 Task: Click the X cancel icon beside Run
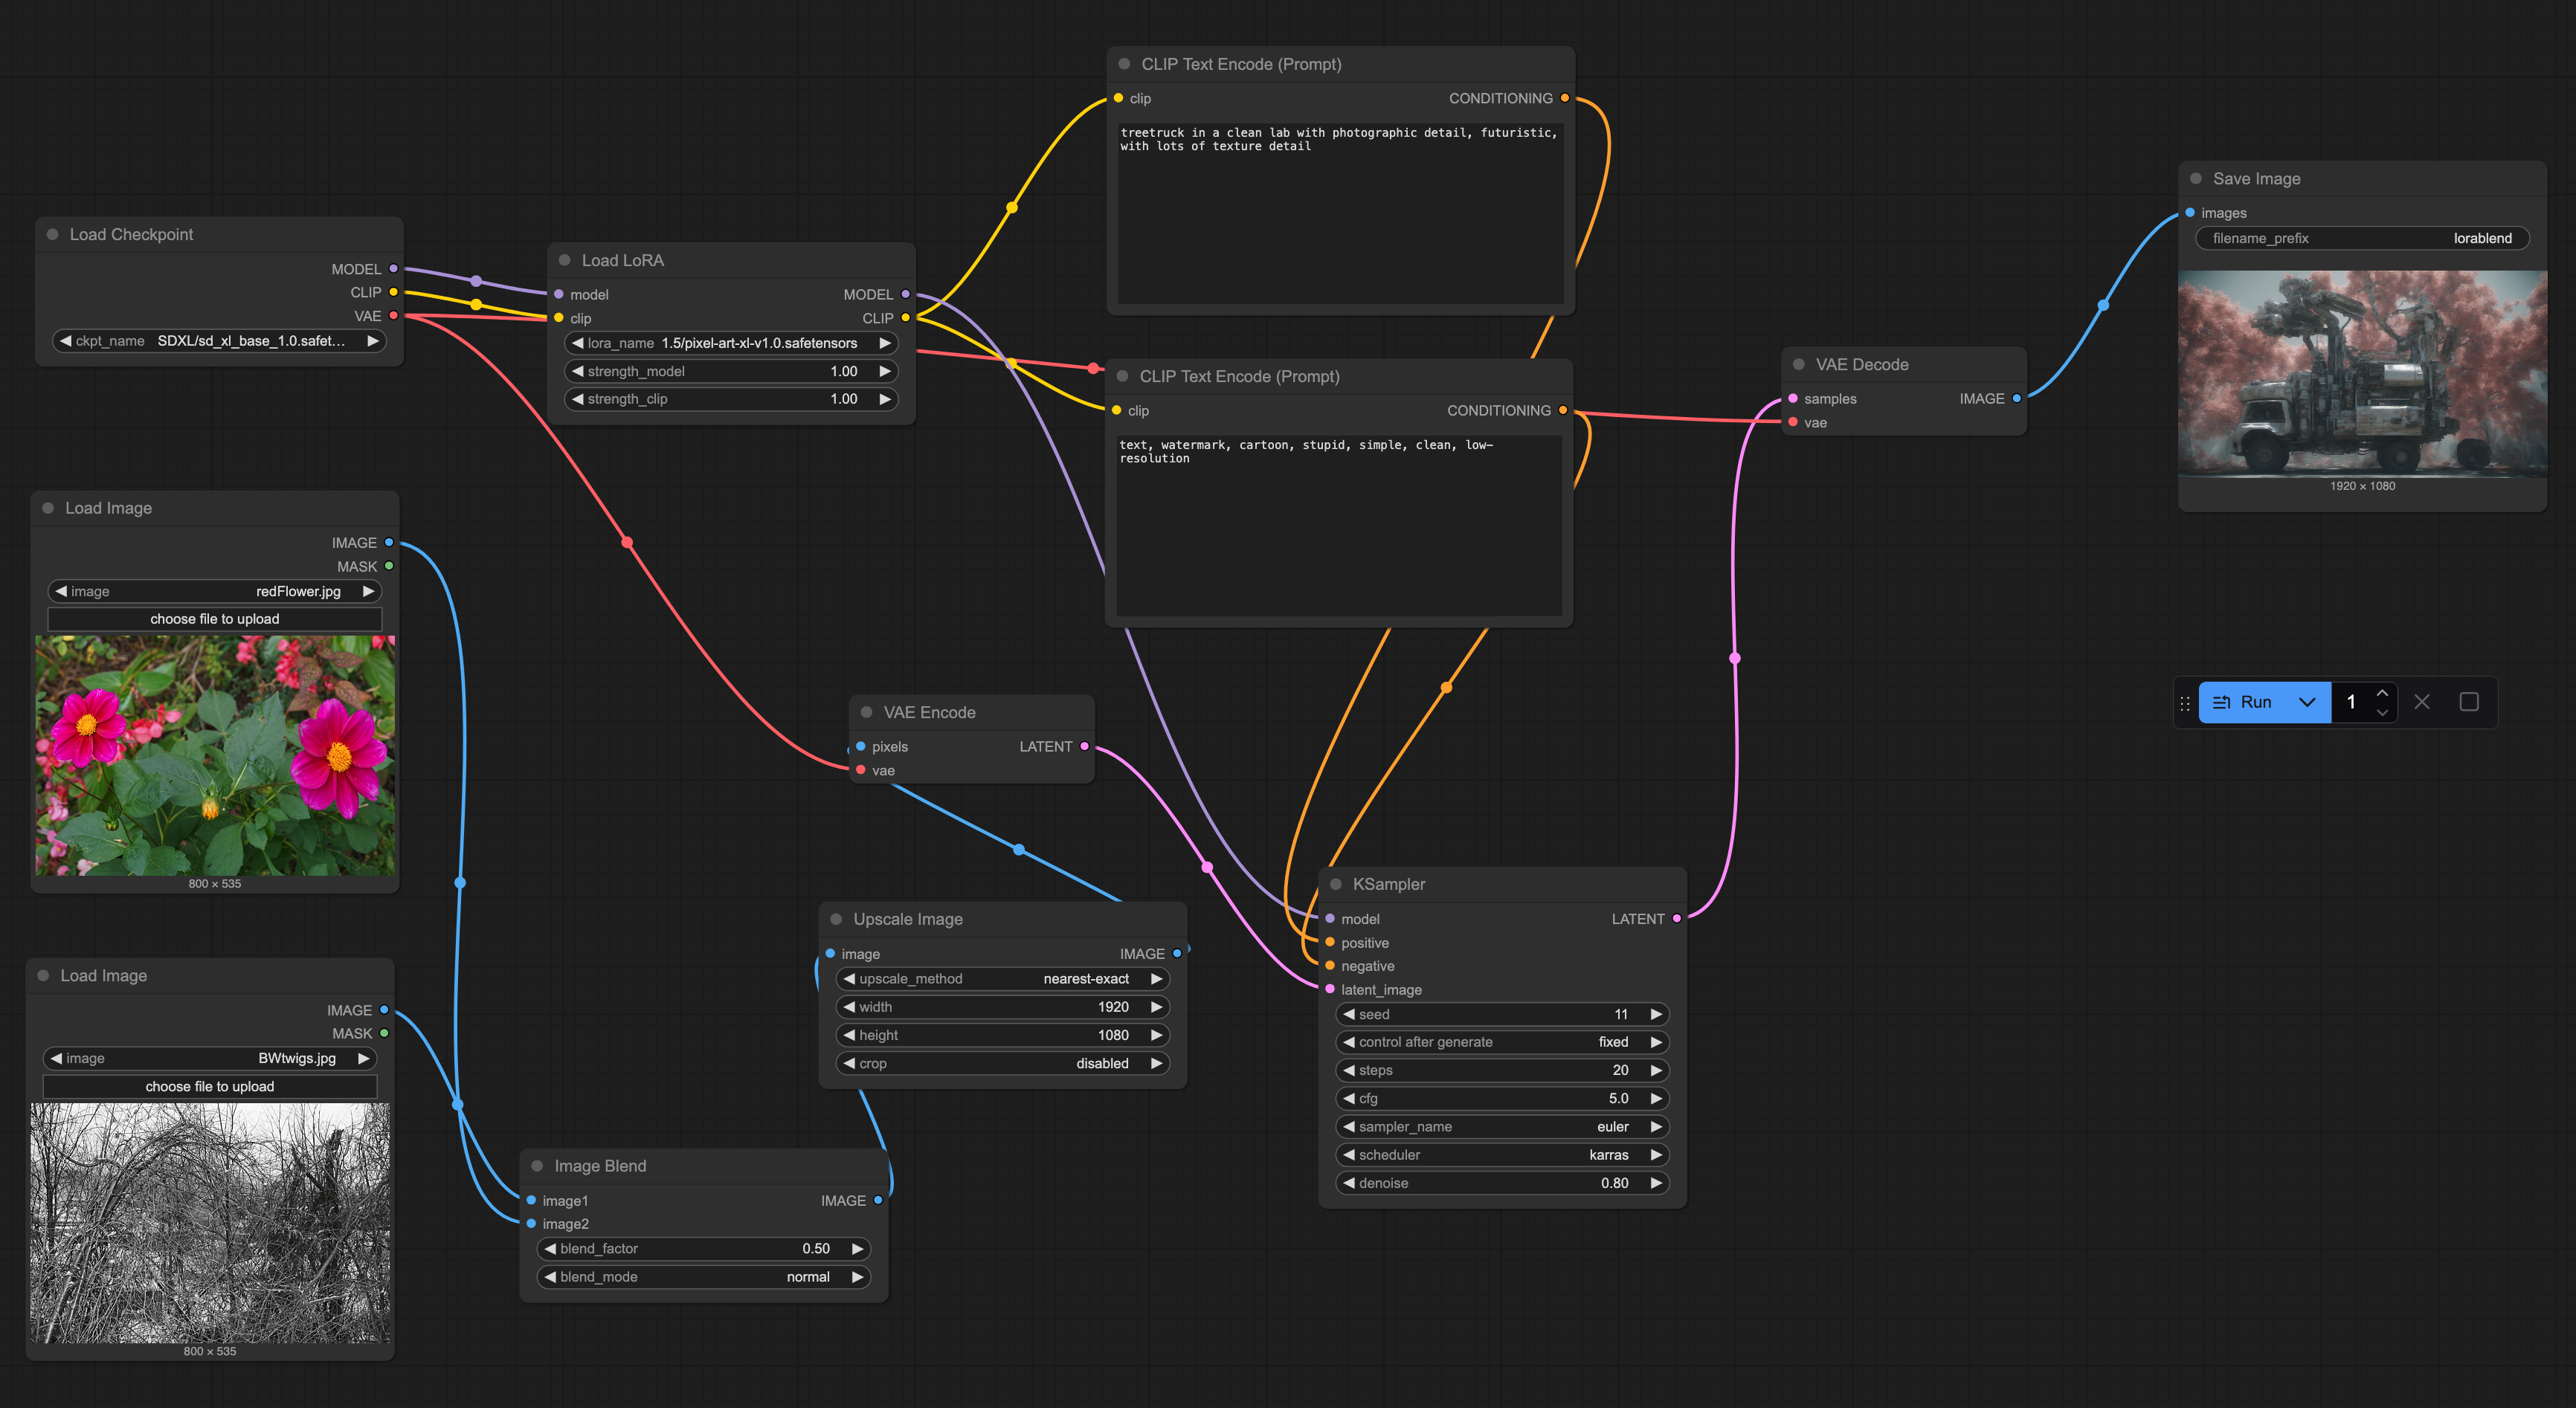(x=2421, y=702)
